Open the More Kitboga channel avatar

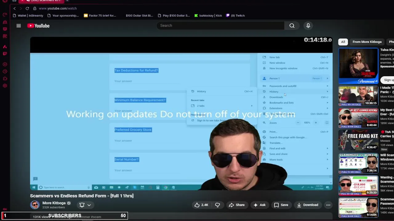(35, 205)
